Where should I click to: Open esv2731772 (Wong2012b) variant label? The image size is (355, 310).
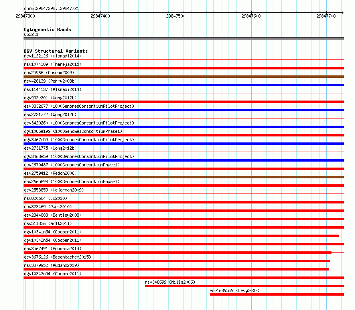point(50,115)
